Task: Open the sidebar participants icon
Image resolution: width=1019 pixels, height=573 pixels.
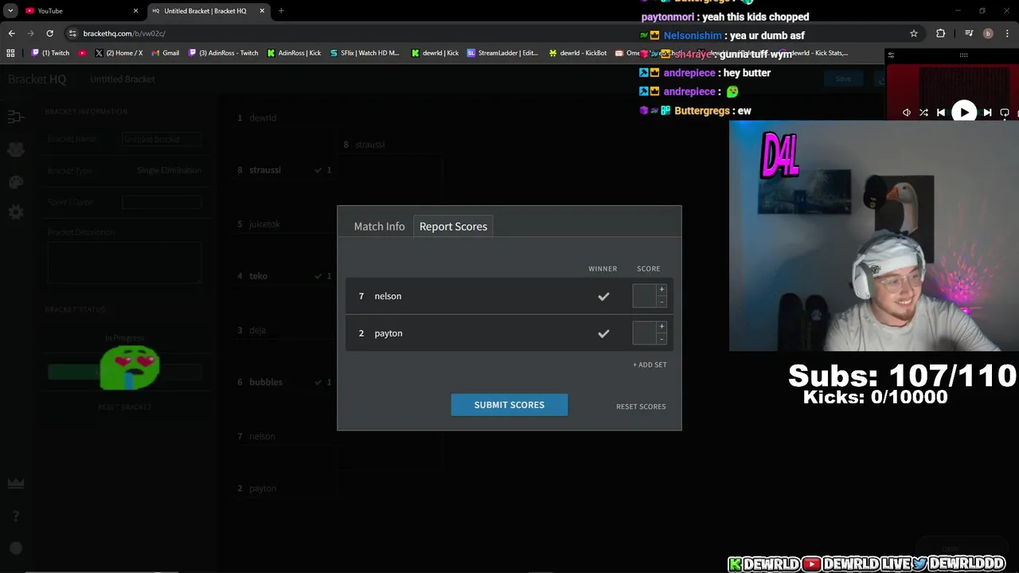Action: point(16,150)
